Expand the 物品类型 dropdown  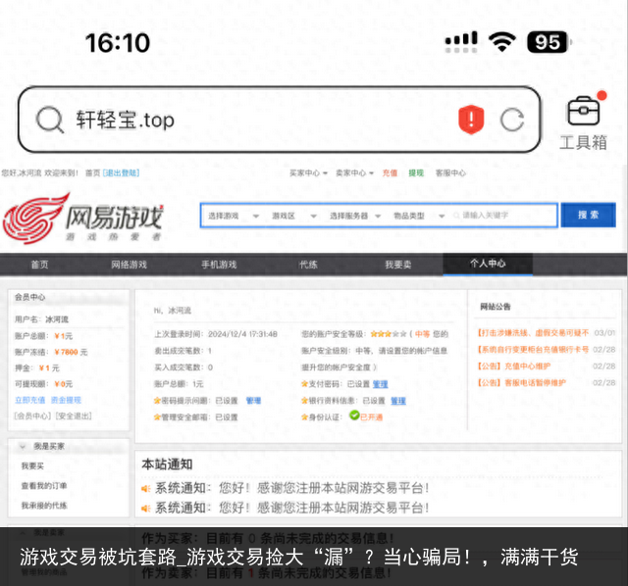(416, 215)
